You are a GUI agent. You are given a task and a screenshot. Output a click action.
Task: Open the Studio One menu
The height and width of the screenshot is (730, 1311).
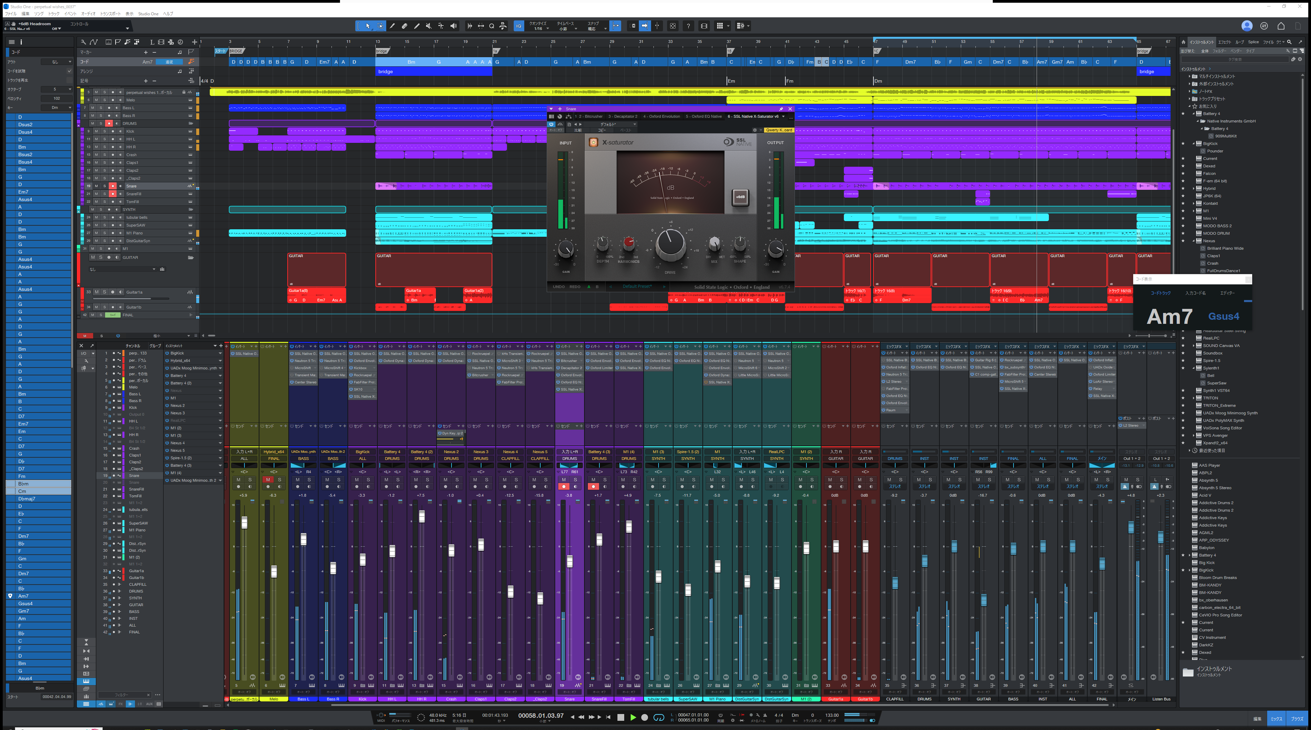(148, 14)
